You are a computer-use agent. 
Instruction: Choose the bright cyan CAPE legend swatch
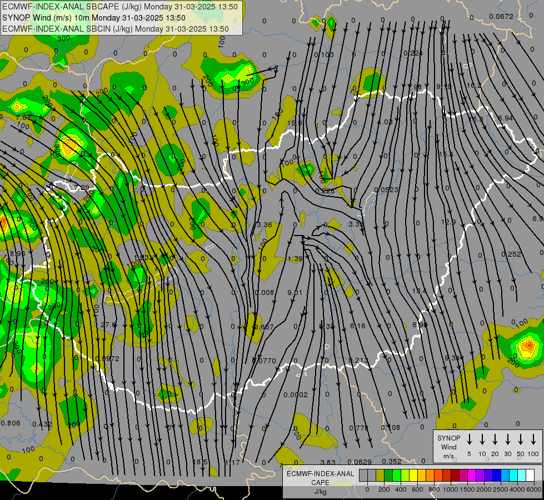pos(513,475)
